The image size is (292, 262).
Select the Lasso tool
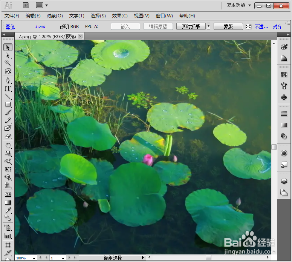[8, 71]
